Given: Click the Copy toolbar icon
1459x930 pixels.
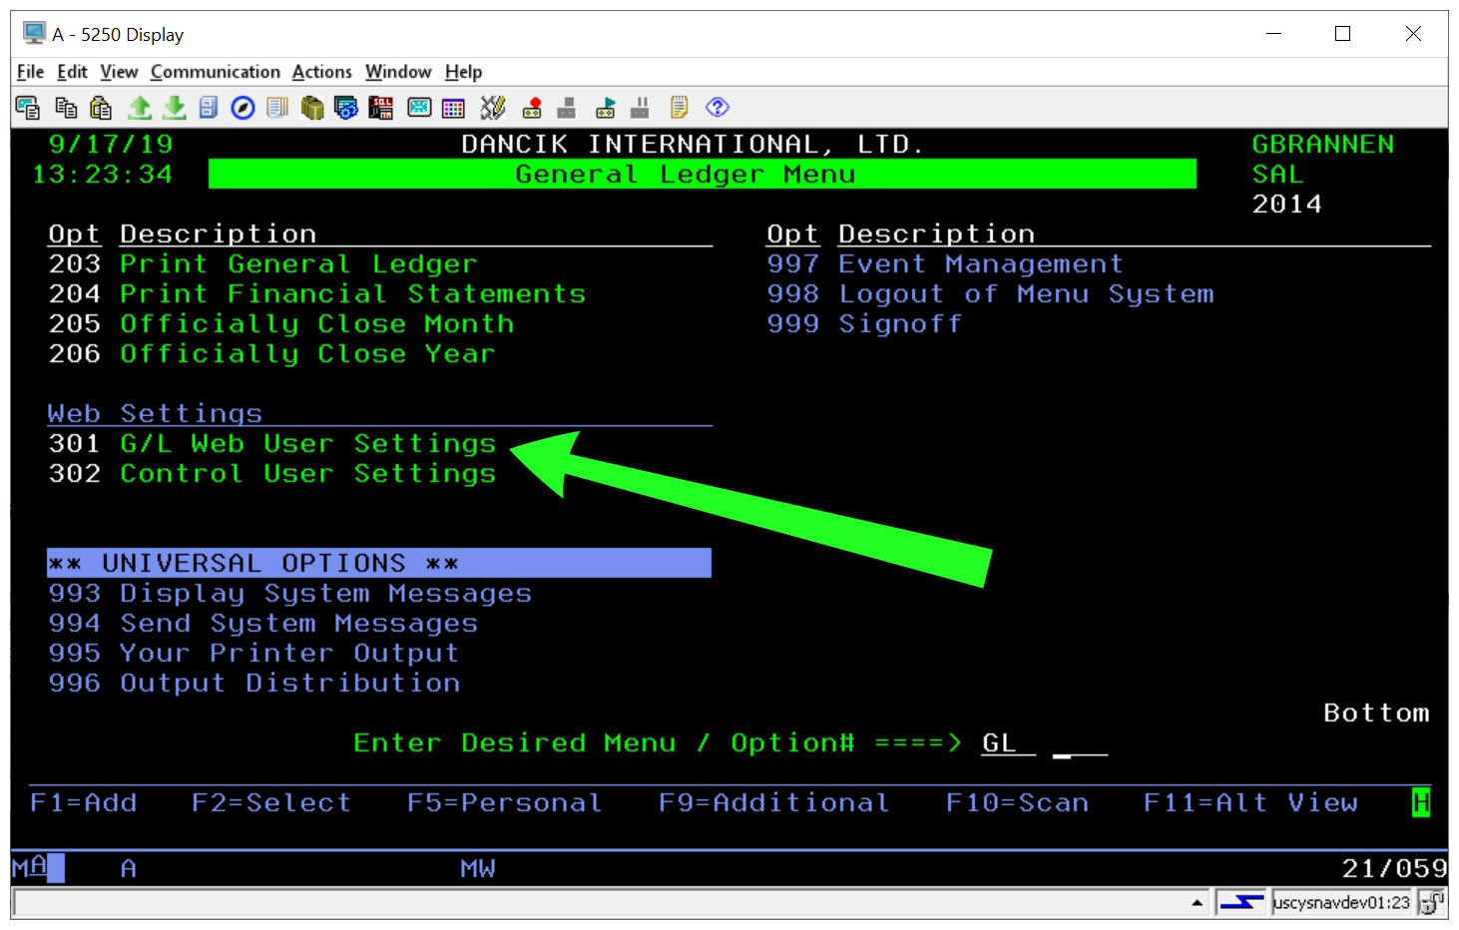Looking at the screenshot, I should pos(66,108).
